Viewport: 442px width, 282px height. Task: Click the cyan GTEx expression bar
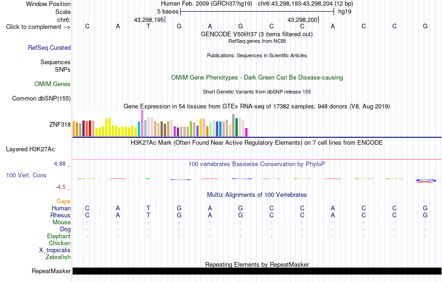tap(139, 129)
